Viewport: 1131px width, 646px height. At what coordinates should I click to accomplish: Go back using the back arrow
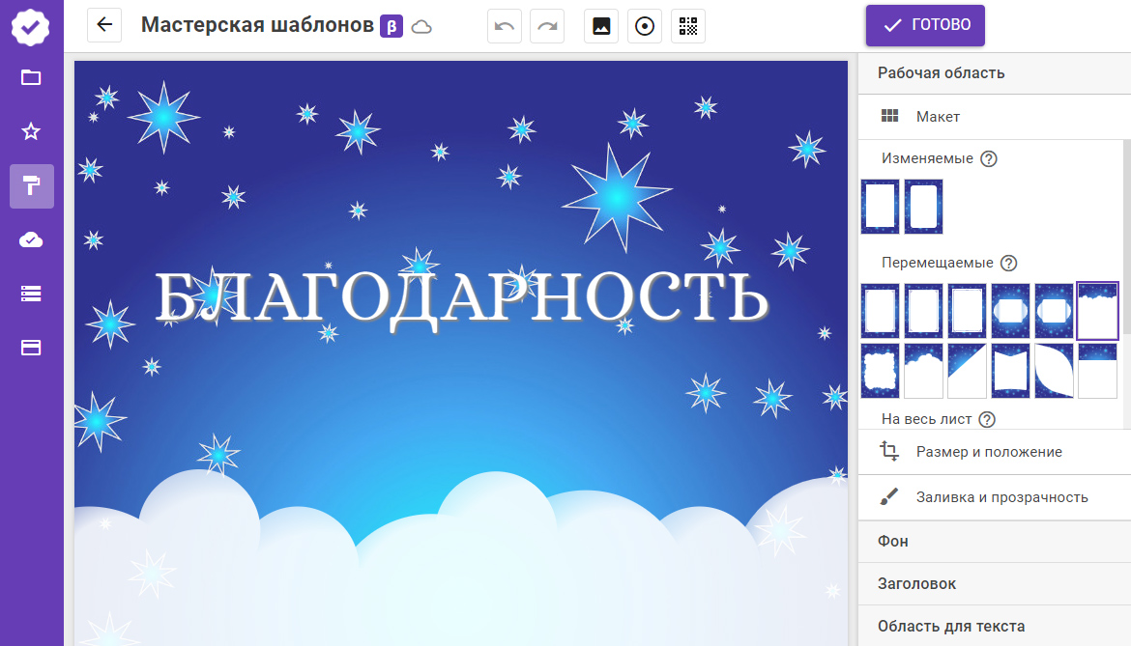[104, 25]
